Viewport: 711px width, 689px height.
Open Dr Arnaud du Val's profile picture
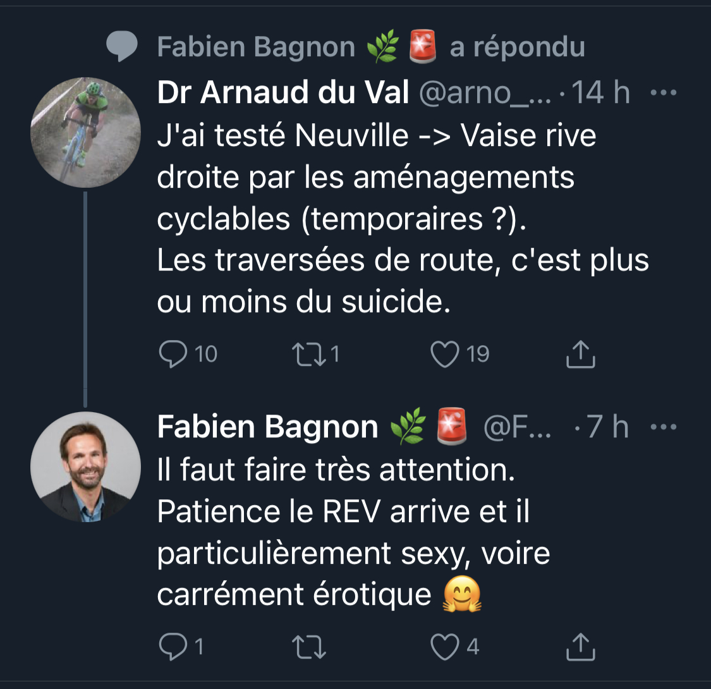click(85, 133)
